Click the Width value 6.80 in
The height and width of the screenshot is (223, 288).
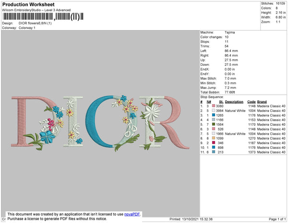[280, 17]
